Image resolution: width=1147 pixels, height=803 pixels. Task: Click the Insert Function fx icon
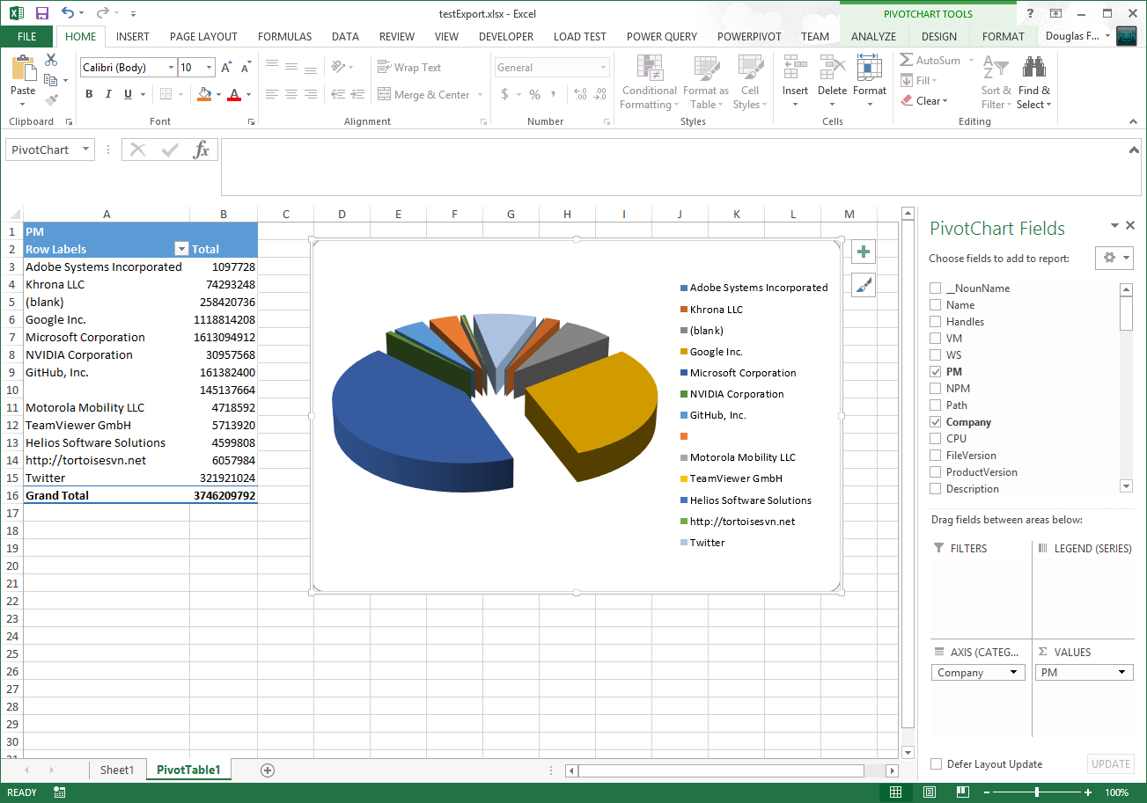pos(202,150)
